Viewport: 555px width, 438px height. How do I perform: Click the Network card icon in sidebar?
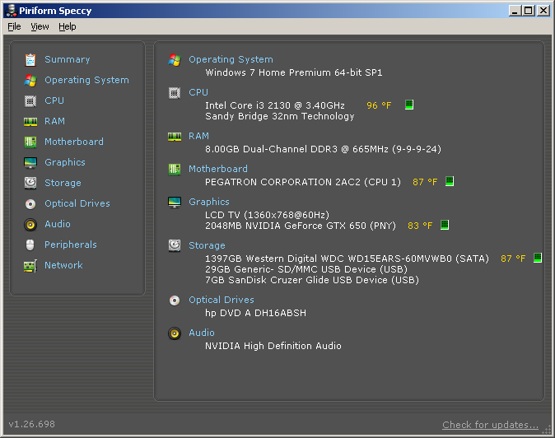click(x=30, y=266)
